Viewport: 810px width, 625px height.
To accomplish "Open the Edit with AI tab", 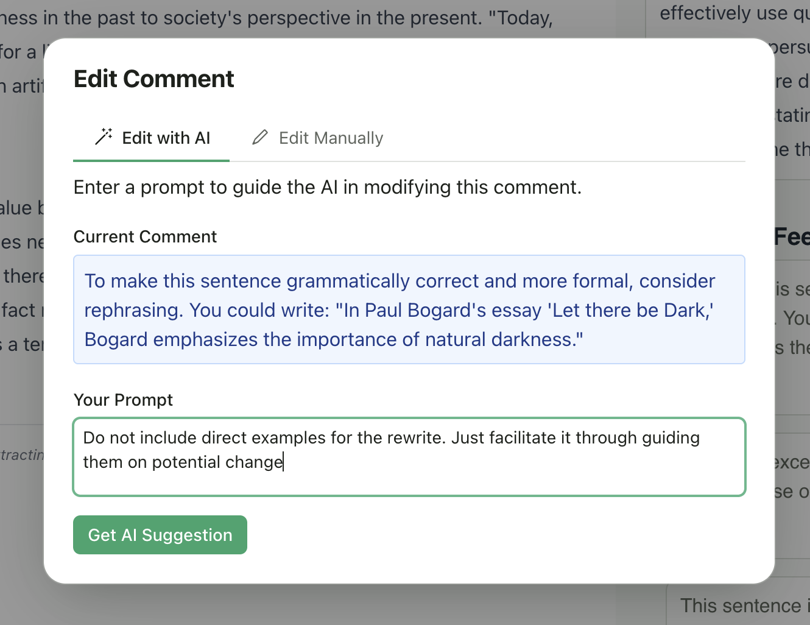I will (x=166, y=138).
